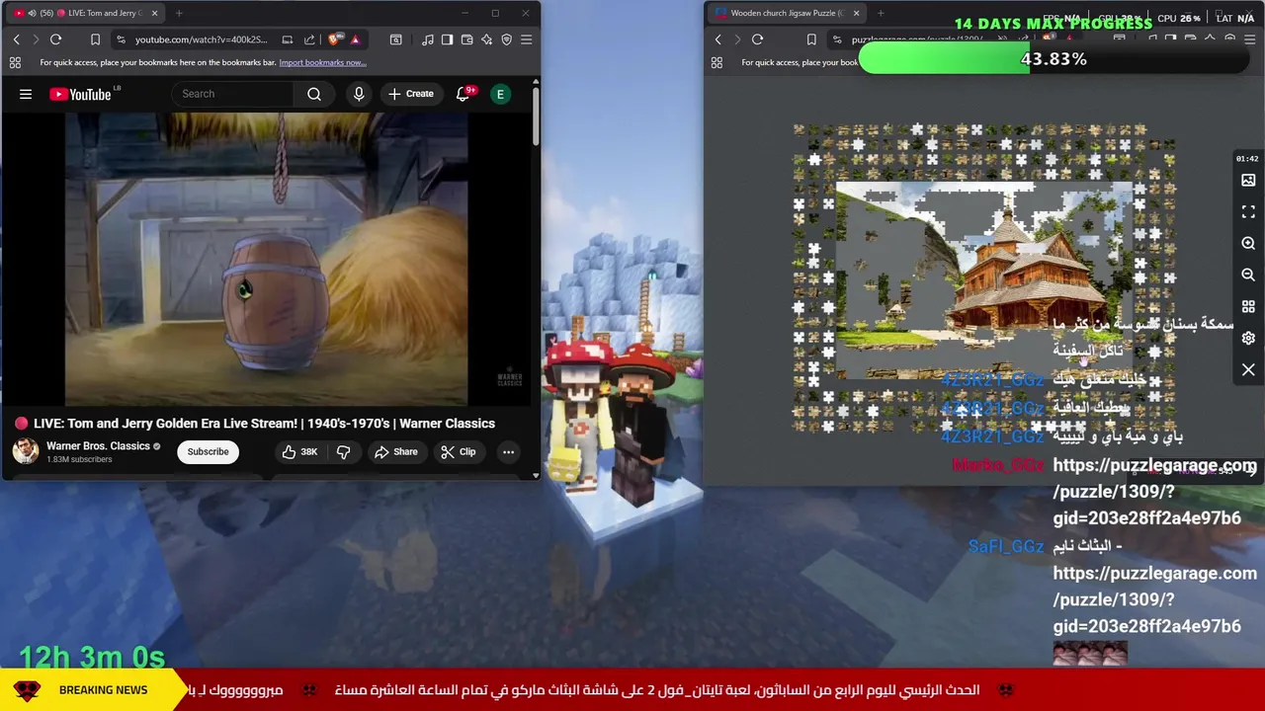Open the Brave main menu in YouTube window
This screenshot has width=1265, height=711.
(x=526, y=39)
